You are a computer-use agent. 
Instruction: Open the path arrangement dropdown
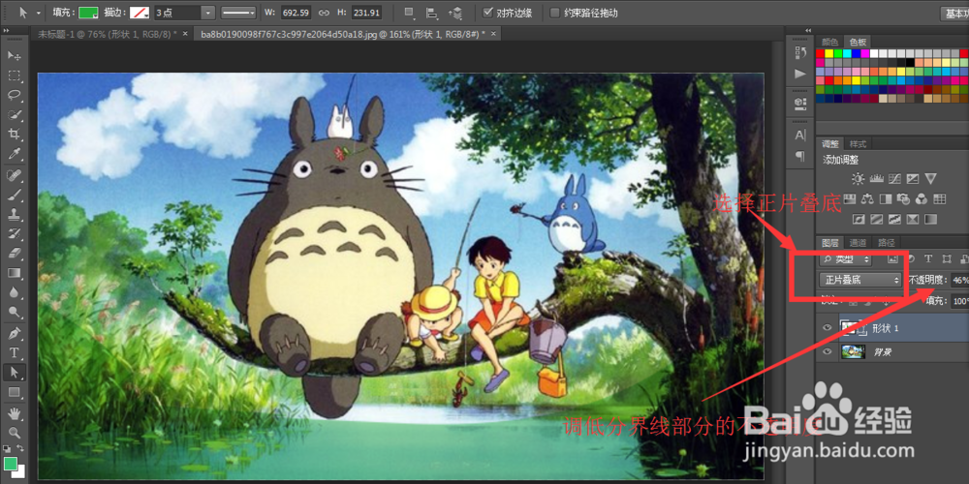coord(455,13)
